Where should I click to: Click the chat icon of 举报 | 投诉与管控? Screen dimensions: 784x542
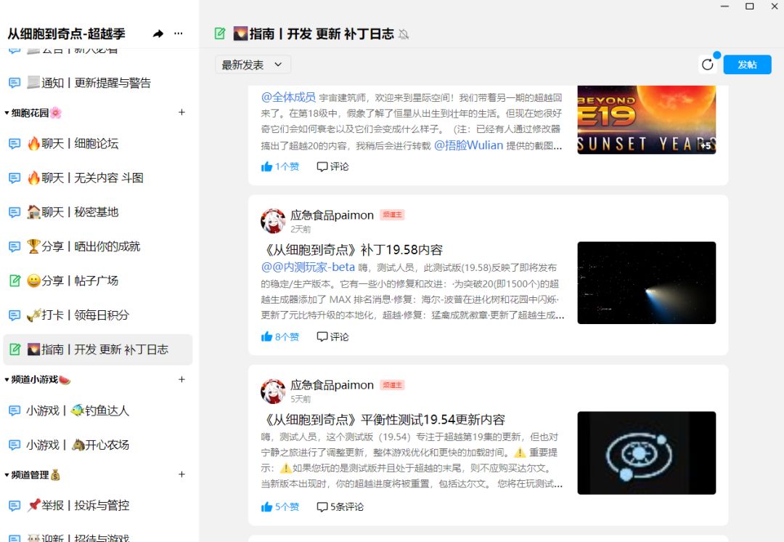[15, 506]
